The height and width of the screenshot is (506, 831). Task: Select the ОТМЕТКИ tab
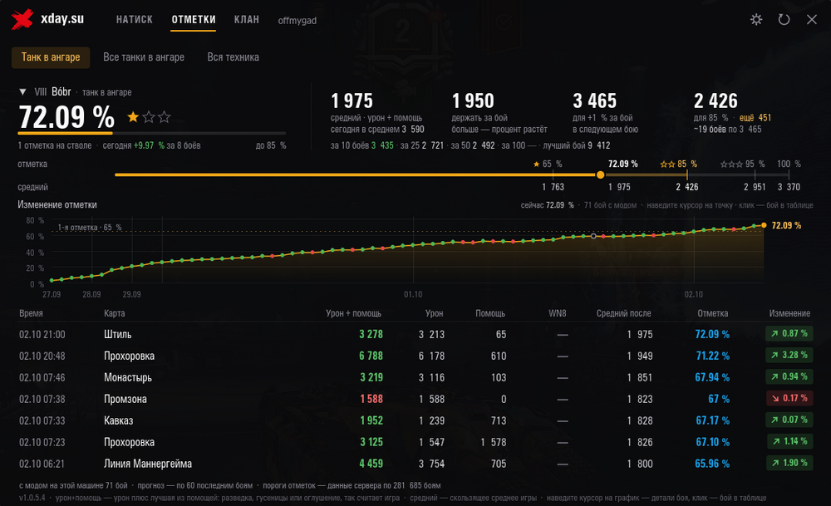click(x=194, y=20)
